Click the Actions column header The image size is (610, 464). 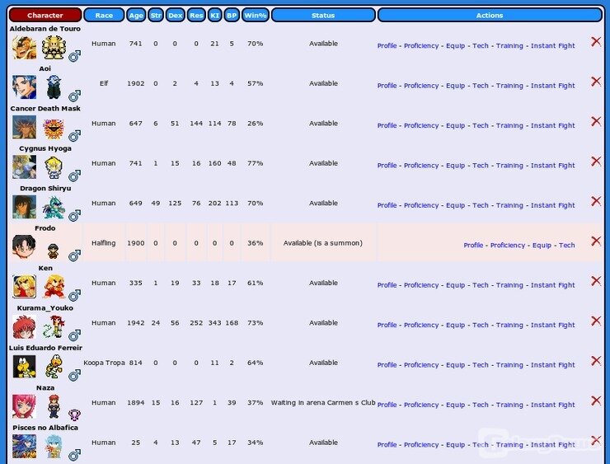click(x=490, y=15)
